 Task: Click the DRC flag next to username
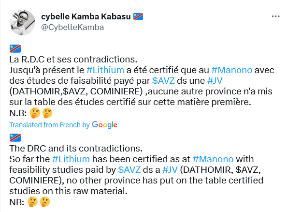[x=138, y=16]
